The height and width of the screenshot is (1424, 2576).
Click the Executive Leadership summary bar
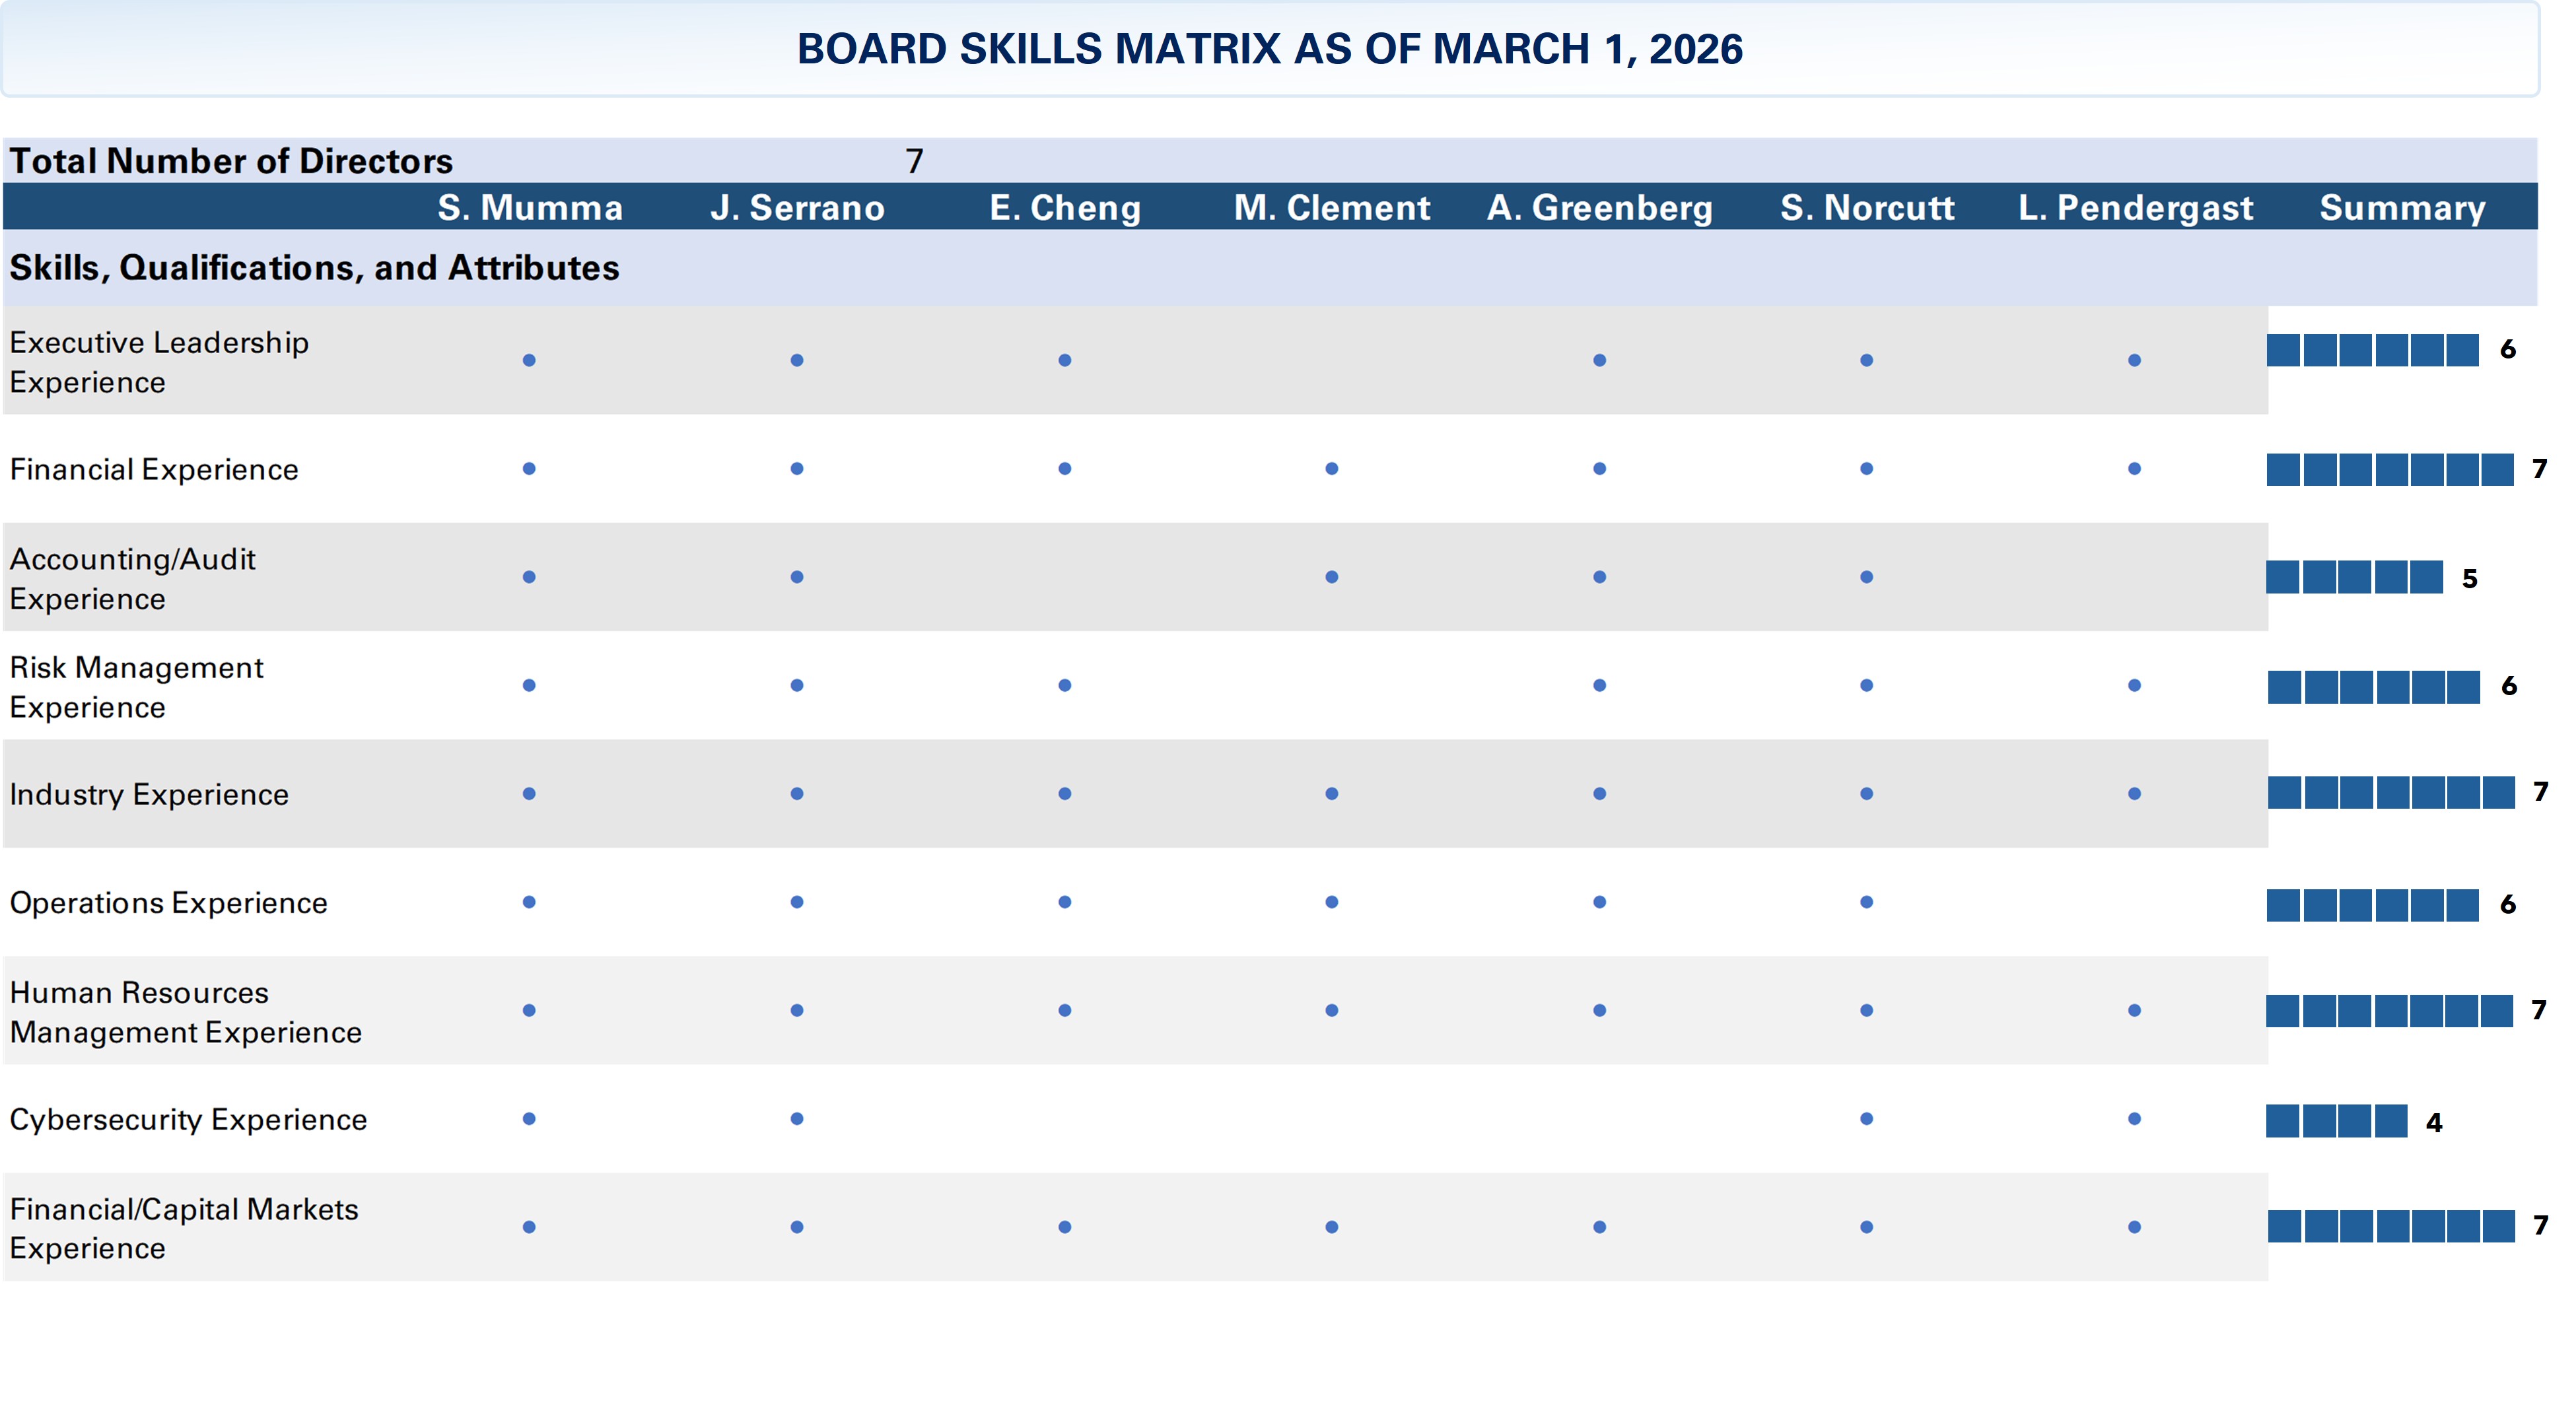[2373, 350]
